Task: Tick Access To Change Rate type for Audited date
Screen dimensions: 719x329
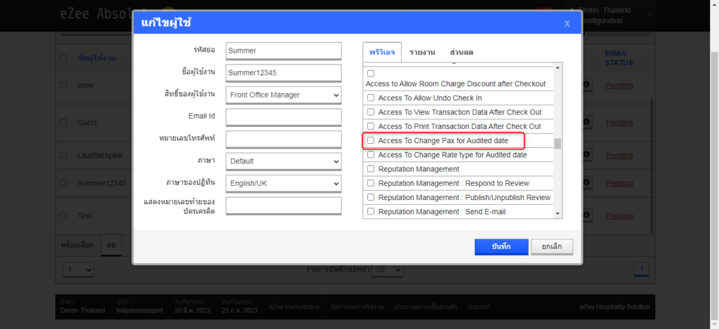Action: [x=371, y=155]
